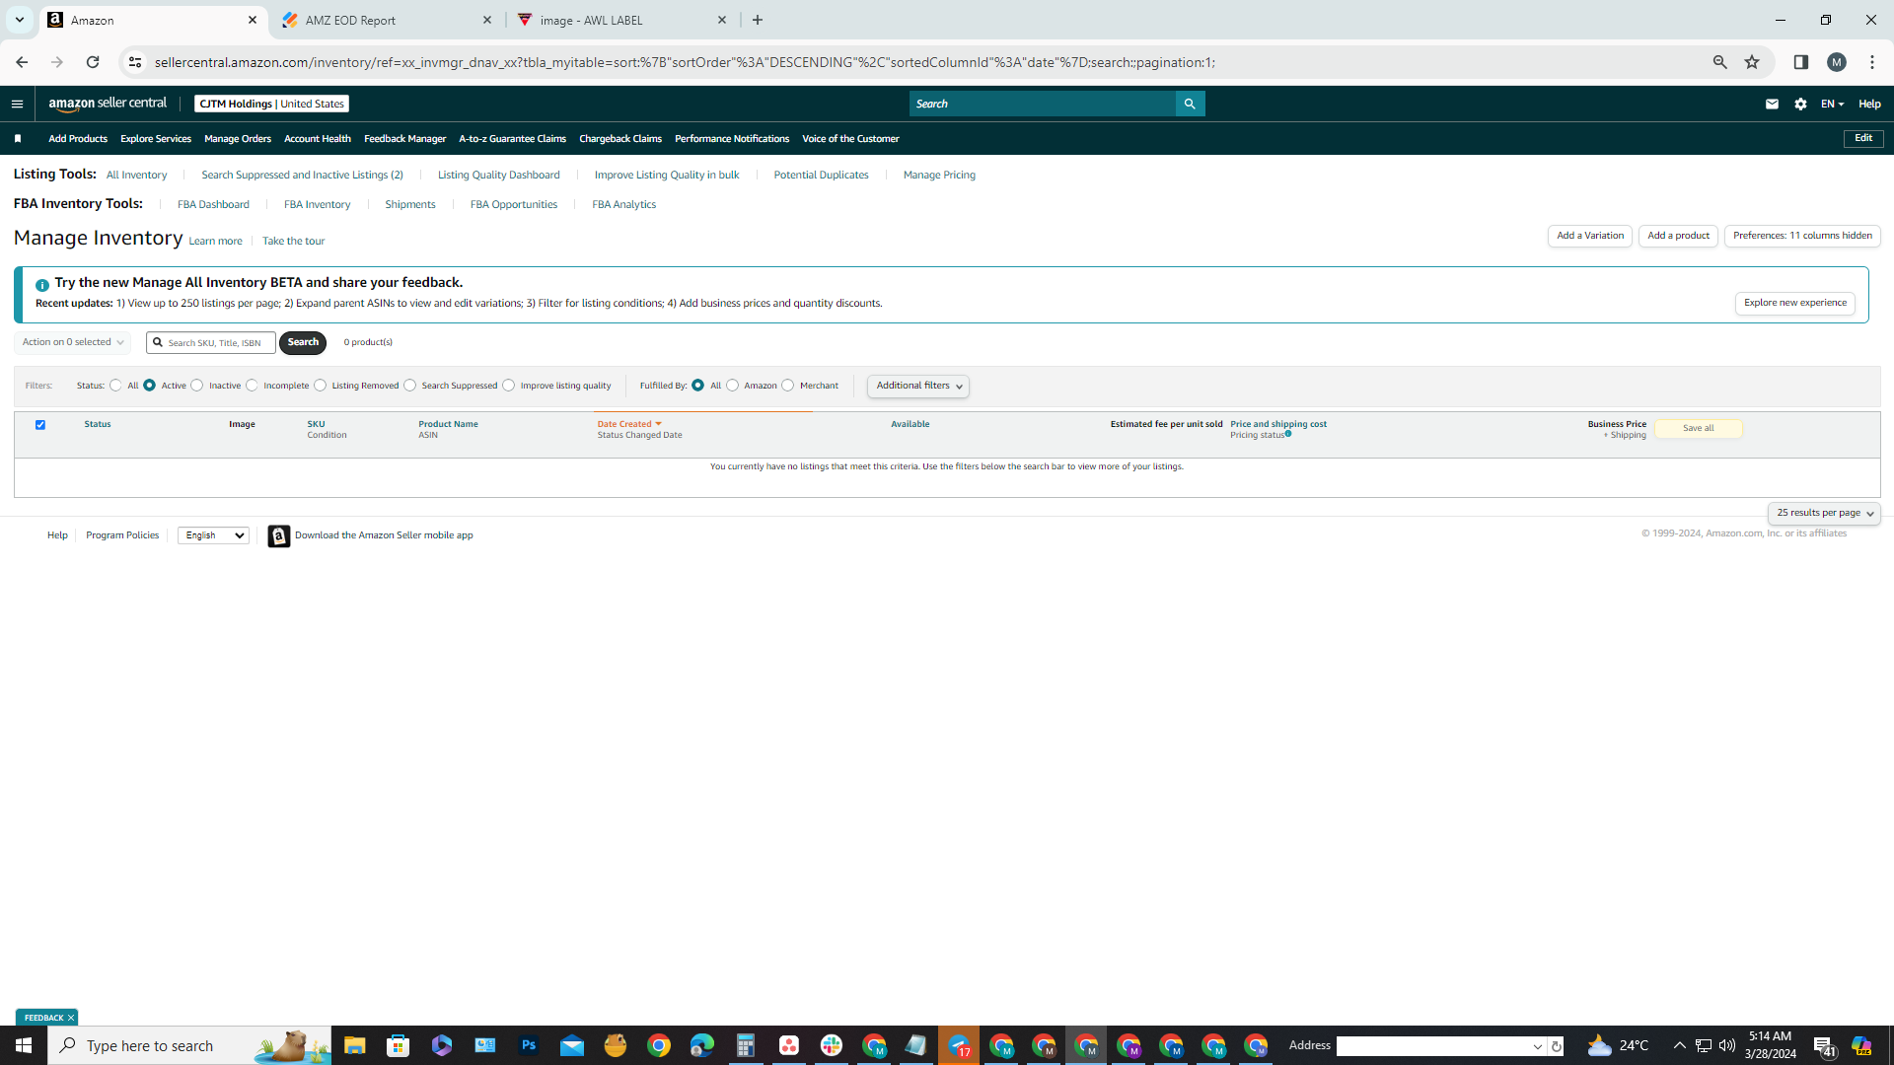Open File Explorer from the taskbar
The image size is (1894, 1065).
pyautogui.click(x=355, y=1045)
